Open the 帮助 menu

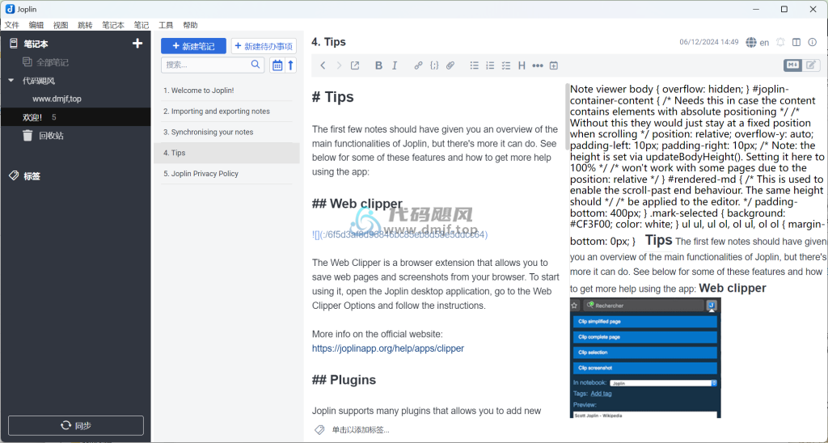coord(190,25)
